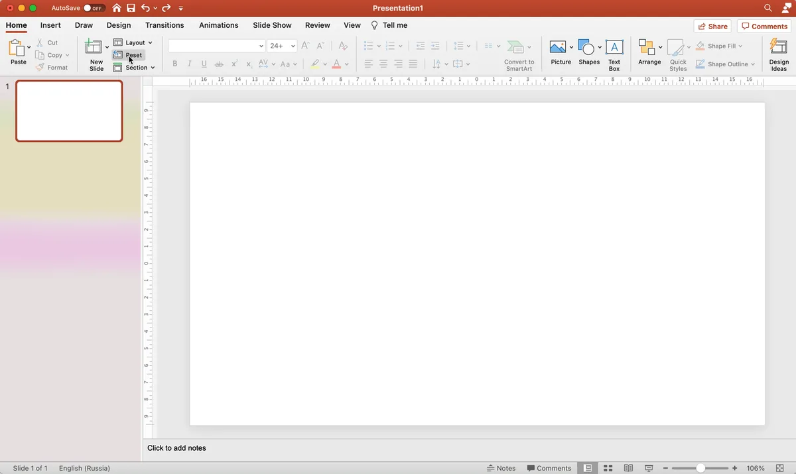Center the text
Screen dimensions: 796x474
tap(383, 64)
